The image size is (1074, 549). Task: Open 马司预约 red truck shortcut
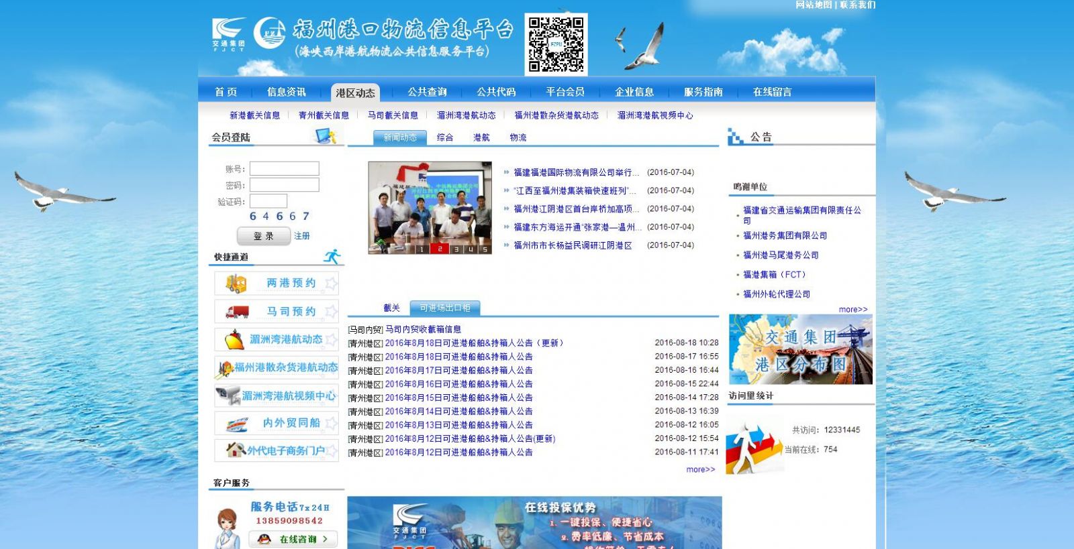tap(277, 312)
